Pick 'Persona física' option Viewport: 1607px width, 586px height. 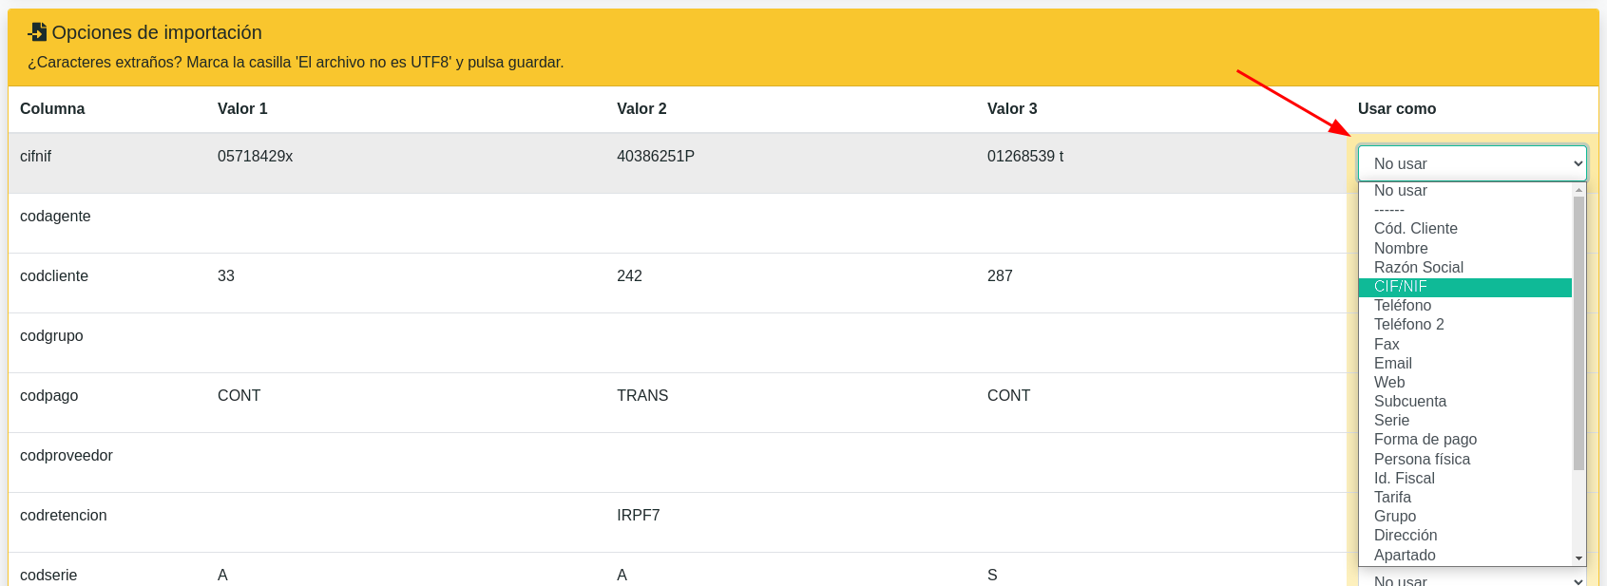pyautogui.click(x=1465, y=460)
